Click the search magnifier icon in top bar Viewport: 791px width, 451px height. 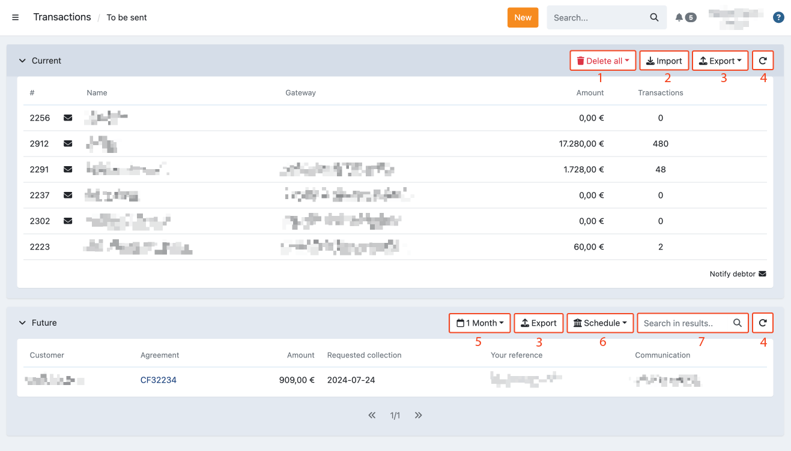654,17
